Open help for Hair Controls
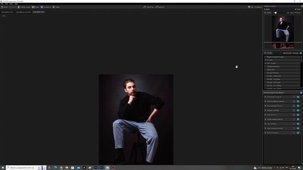303x170 pixels. (x=298, y=124)
